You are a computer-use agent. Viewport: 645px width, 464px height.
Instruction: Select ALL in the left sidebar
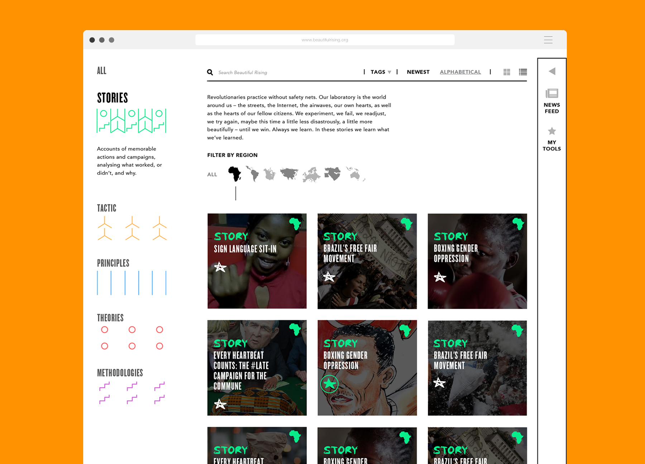coord(102,71)
